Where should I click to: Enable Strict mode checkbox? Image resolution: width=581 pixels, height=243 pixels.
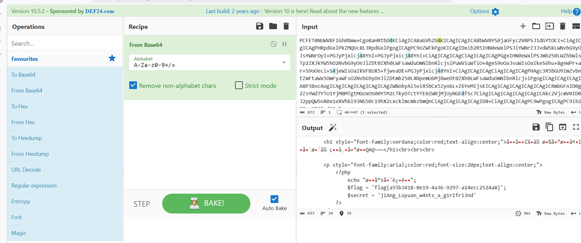click(239, 85)
